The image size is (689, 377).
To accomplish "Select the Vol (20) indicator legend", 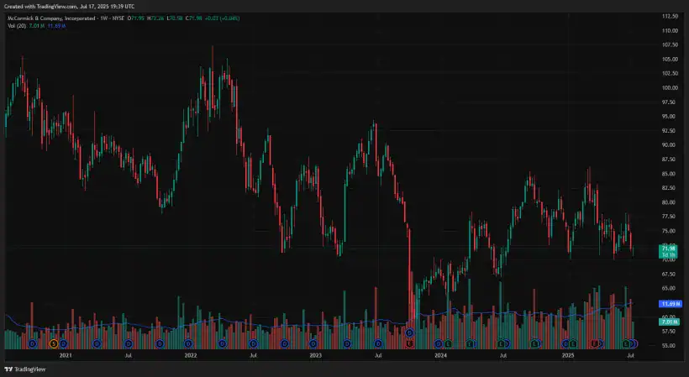I will (x=17, y=26).
